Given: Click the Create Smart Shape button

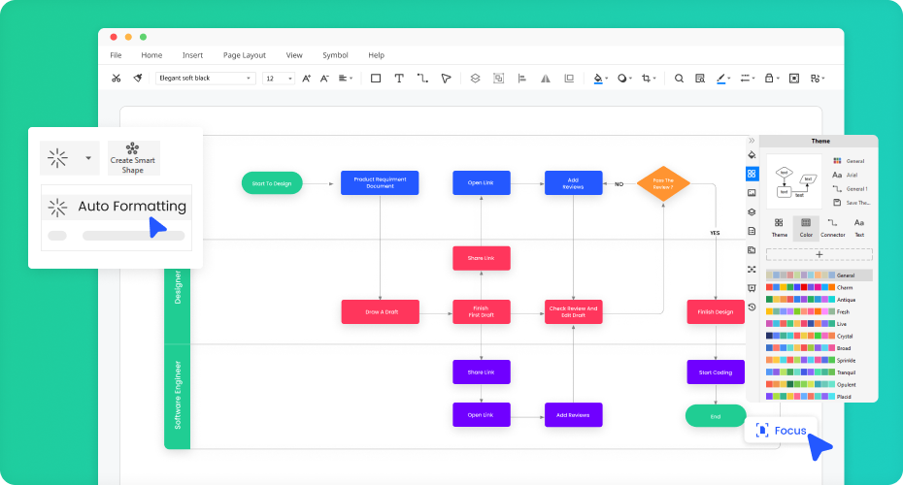Looking at the screenshot, I should [x=133, y=157].
